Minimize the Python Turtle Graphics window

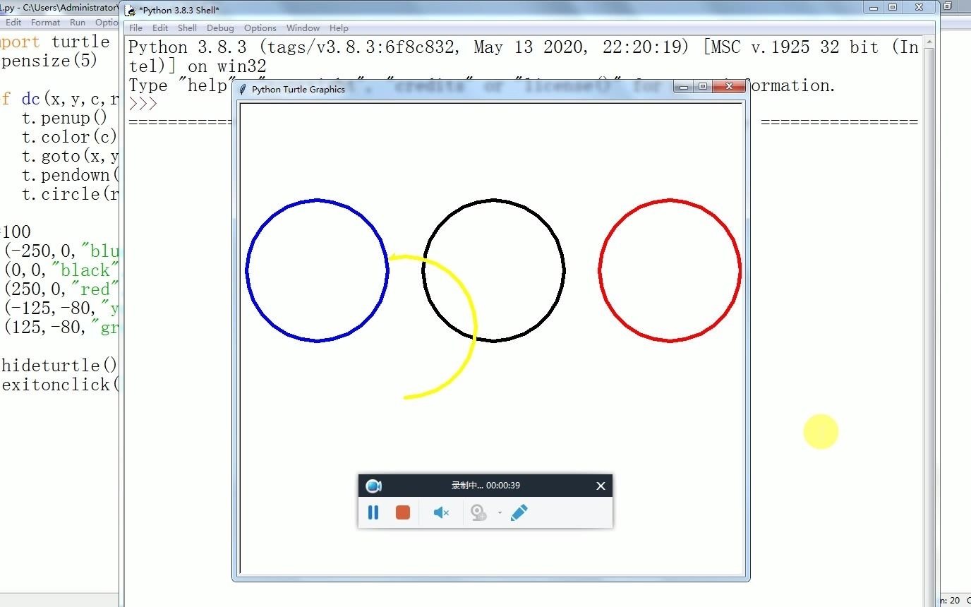coord(682,87)
